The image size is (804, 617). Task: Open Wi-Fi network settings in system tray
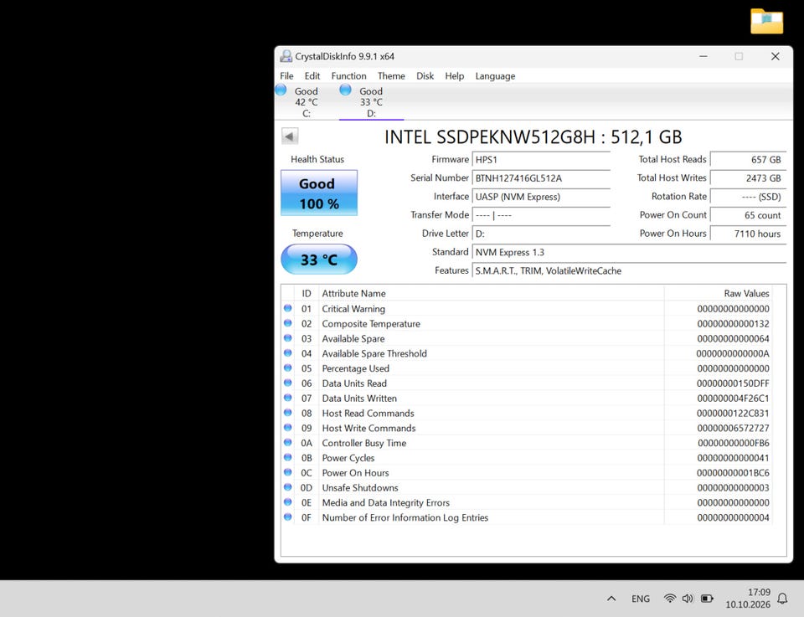670,598
